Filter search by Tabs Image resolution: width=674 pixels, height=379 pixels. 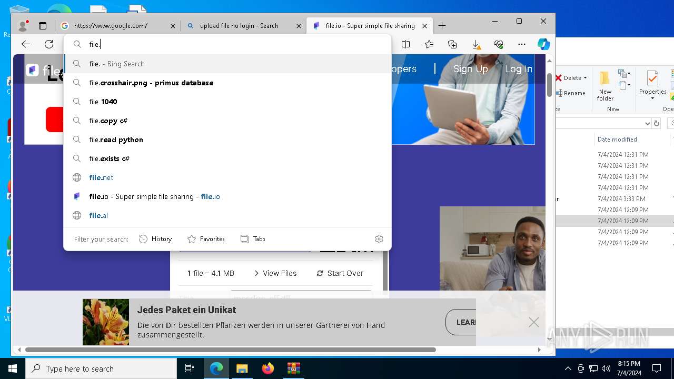coord(253,239)
